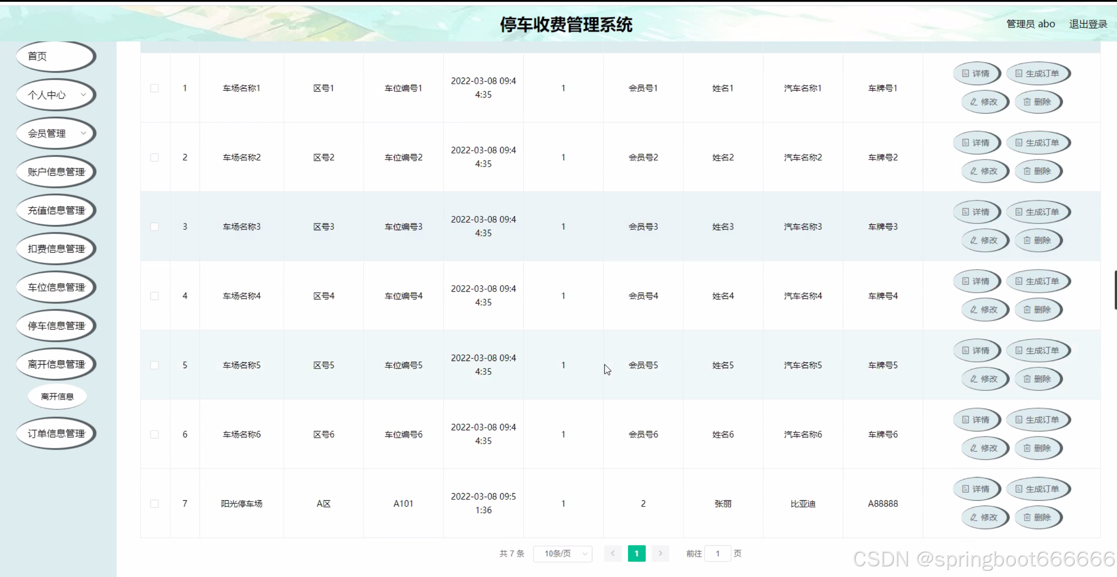This screenshot has width=1117, height=577.
Task: Select the checkbox for row 4
Action: [x=154, y=296]
